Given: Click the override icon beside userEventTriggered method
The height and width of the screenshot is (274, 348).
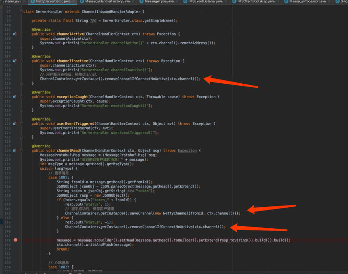Looking at the screenshot, I should tap(14, 123).
